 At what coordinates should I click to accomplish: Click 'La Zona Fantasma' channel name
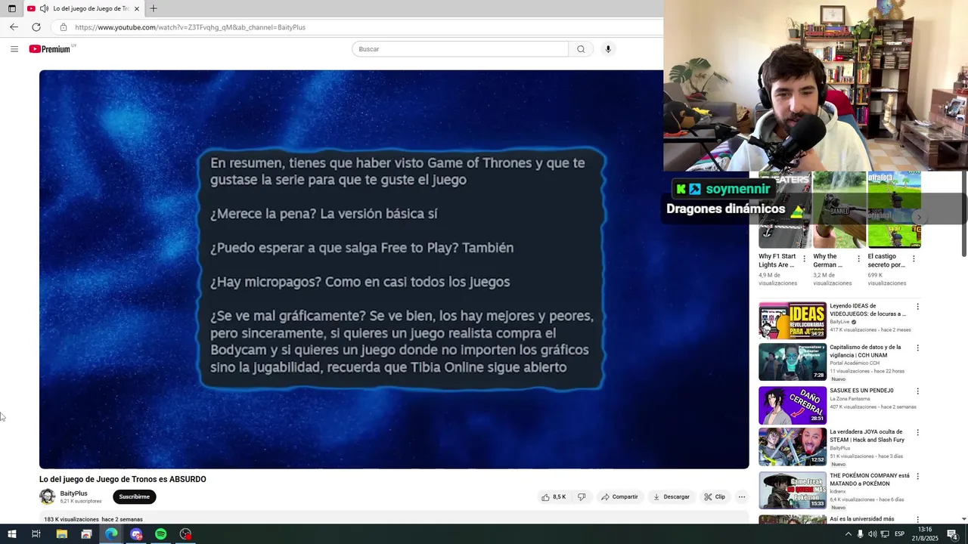coord(851,399)
